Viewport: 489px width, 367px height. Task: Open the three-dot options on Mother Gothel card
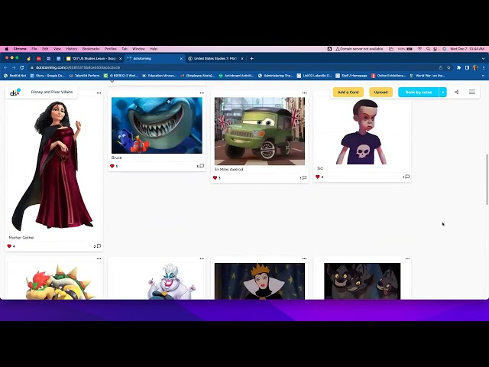99,93
